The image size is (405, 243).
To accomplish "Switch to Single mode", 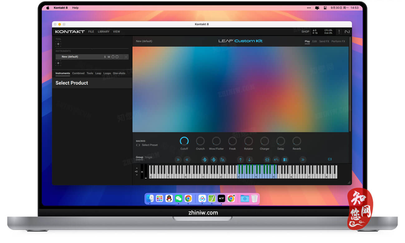I will [149, 157].
